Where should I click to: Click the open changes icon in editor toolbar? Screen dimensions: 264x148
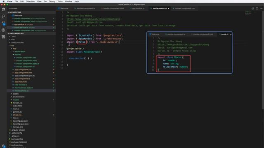(252, 8)
